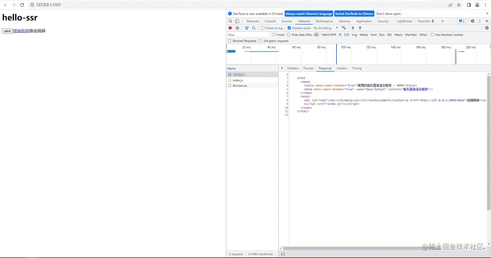Dismiss the DevTools language infobar
491x258 pixels.
click(488, 13)
